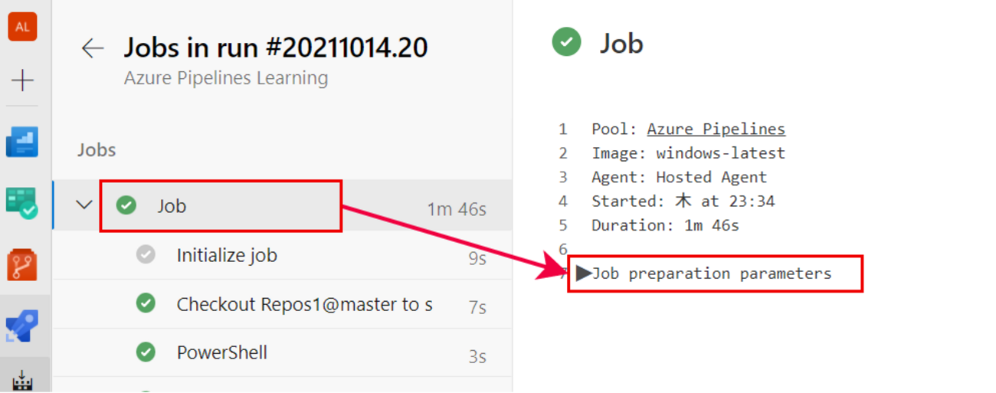
Task: Click the Azure Pipelines Learning subtitle
Action: point(226,78)
